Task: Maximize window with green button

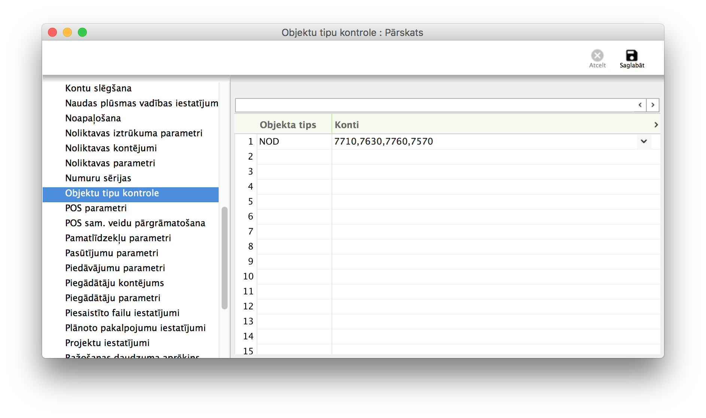Action: [x=82, y=32]
